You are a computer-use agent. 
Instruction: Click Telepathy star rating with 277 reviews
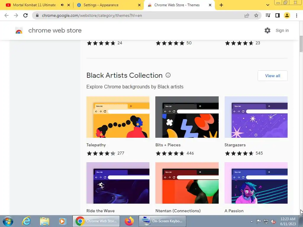click(105, 153)
